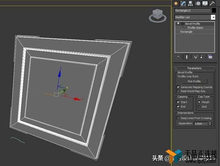220x166 pixels.
Task: Open the Modifier List dropdown arrow
Action: [x=213, y=18]
